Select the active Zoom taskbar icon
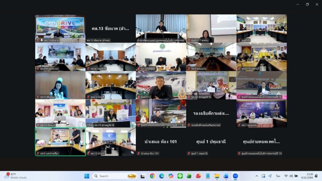Screen dimensions: 322x181 pos(235,176)
